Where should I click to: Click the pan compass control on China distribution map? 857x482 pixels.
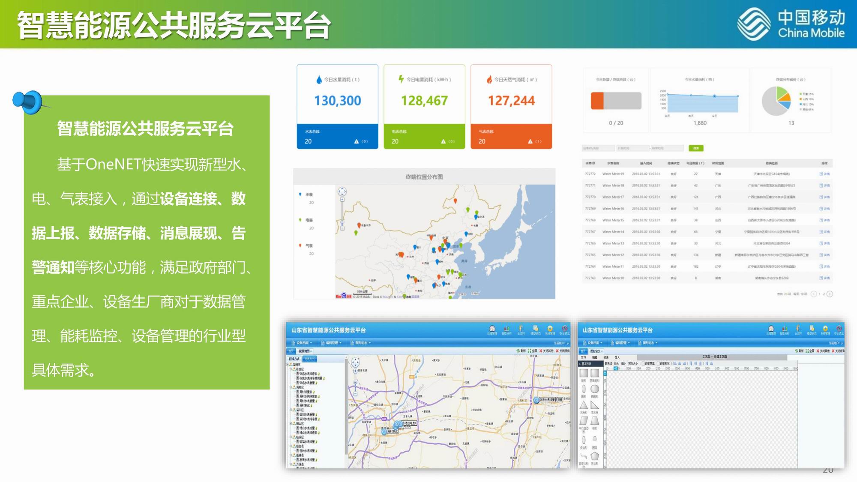342,192
